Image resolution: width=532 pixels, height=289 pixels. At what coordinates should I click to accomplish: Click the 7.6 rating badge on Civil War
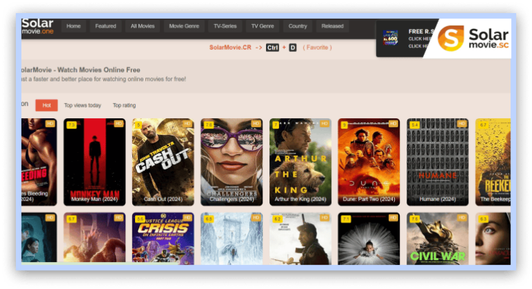point(415,219)
